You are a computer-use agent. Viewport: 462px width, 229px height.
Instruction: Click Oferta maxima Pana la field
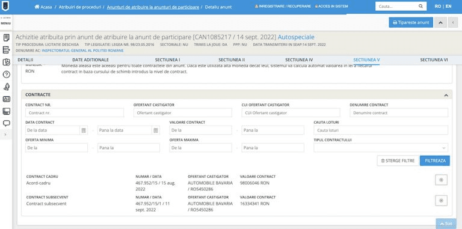point(273,148)
